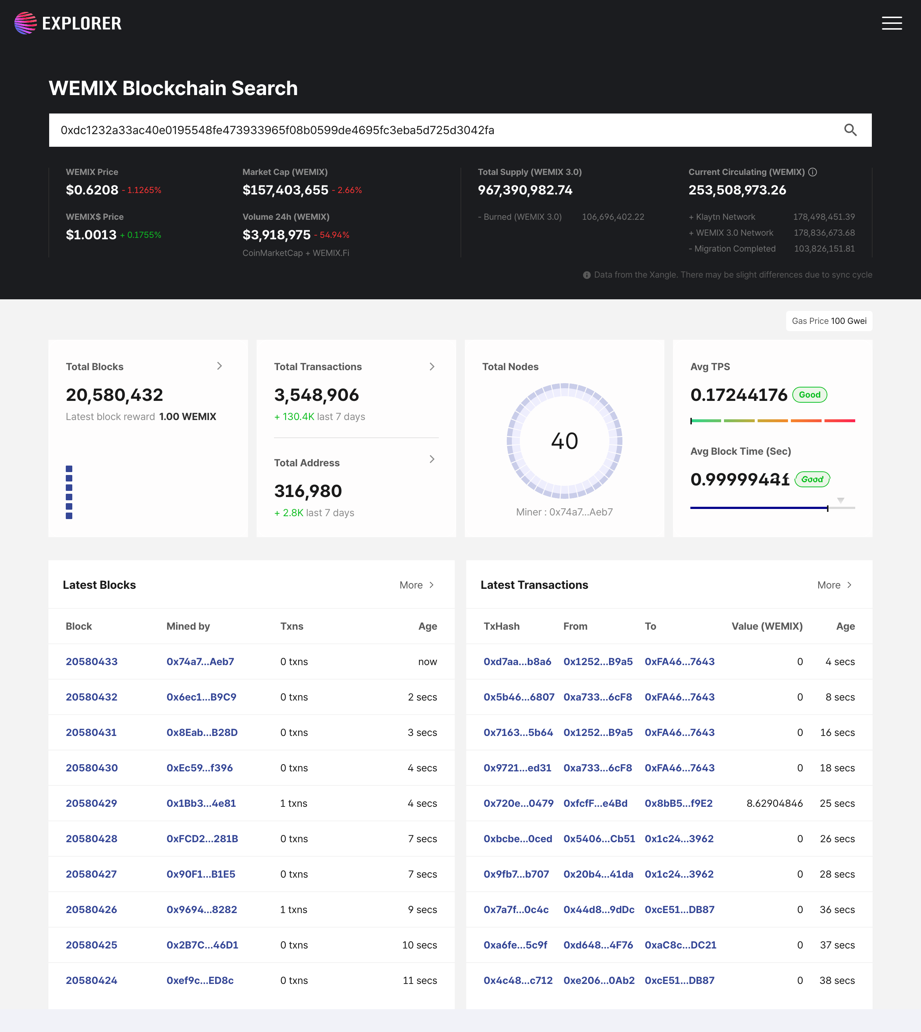Open Total Blocks arrow chevron
This screenshot has height=1032, width=921.
coord(219,366)
